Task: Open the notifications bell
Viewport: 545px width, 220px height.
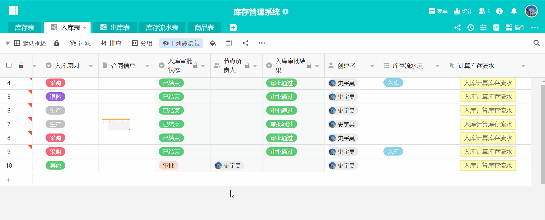Action: tap(514, 11)
